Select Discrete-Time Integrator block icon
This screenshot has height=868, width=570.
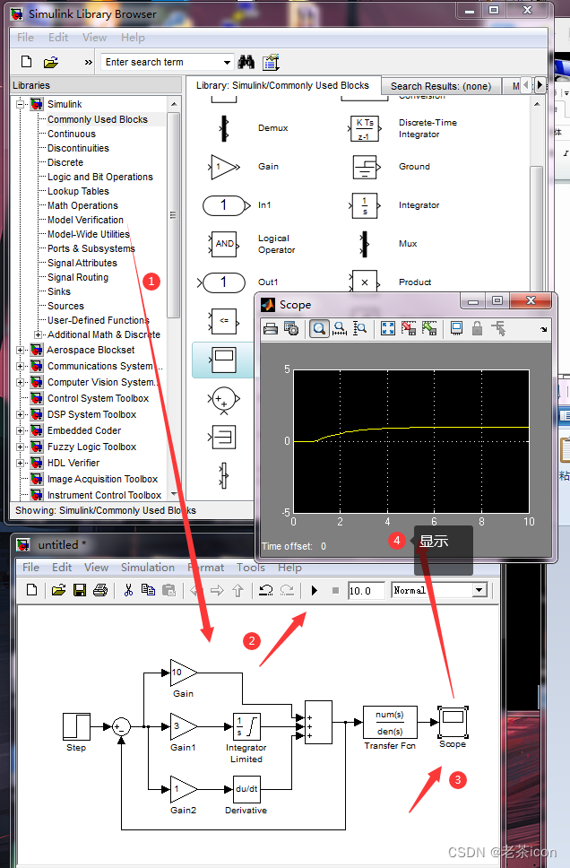[x=365, y=128]
